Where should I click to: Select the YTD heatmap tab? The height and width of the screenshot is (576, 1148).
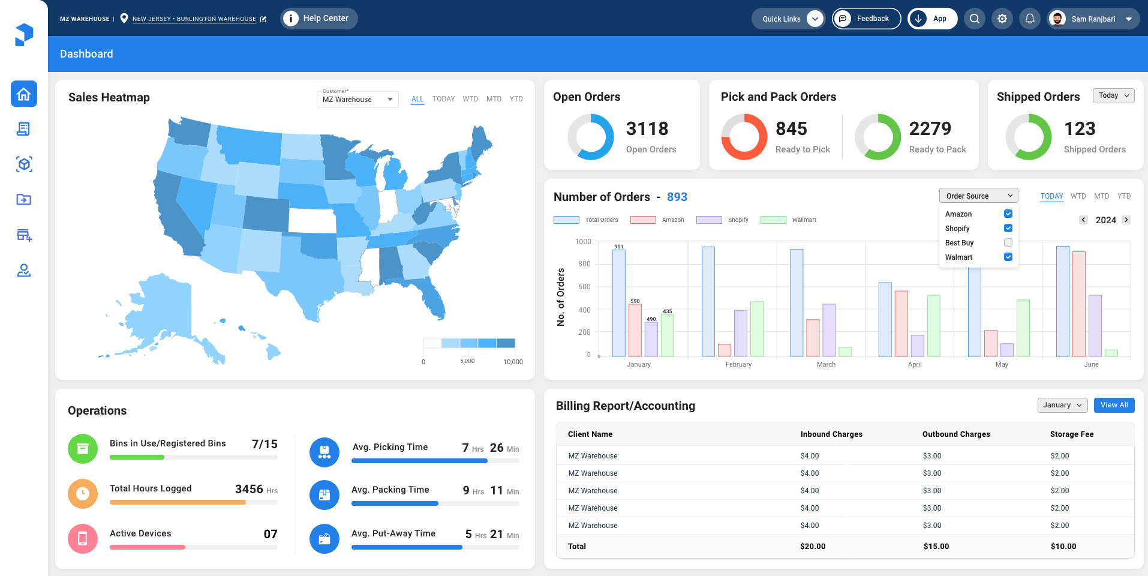click(x=516, y=99)
